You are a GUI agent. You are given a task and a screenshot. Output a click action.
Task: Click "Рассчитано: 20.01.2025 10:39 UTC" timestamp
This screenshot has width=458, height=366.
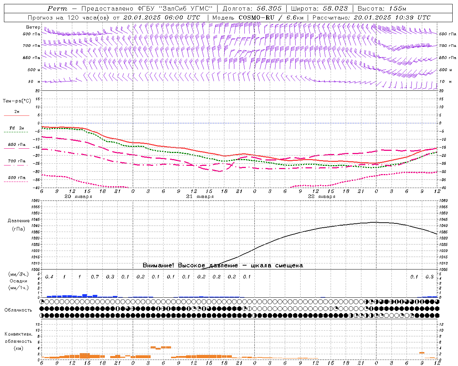[x=371, y=18]
